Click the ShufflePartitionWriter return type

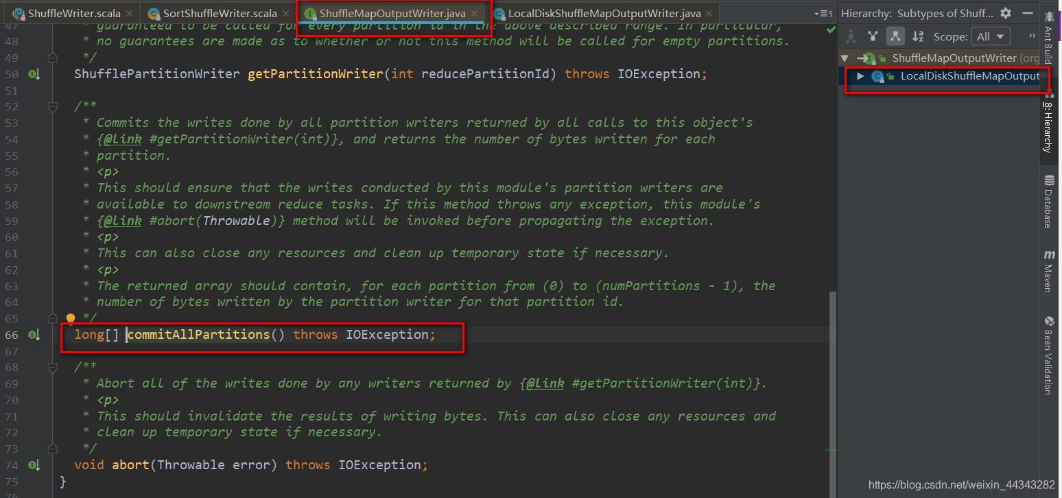tap(157, 74)
